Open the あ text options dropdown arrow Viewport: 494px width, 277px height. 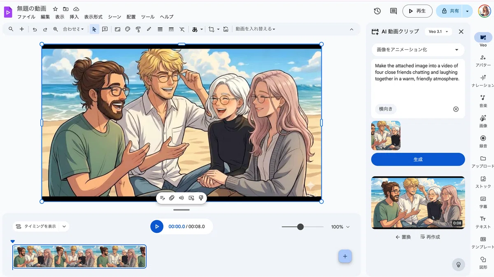(202, 29)
